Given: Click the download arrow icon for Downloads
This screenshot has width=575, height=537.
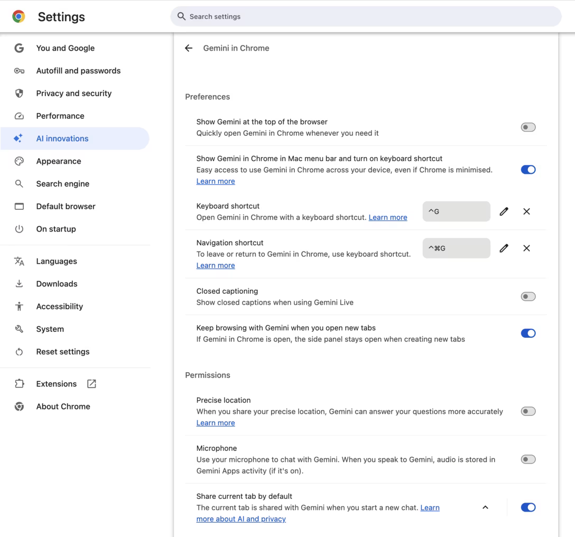Looking at the screenshot, I should (x=19, y=283).
